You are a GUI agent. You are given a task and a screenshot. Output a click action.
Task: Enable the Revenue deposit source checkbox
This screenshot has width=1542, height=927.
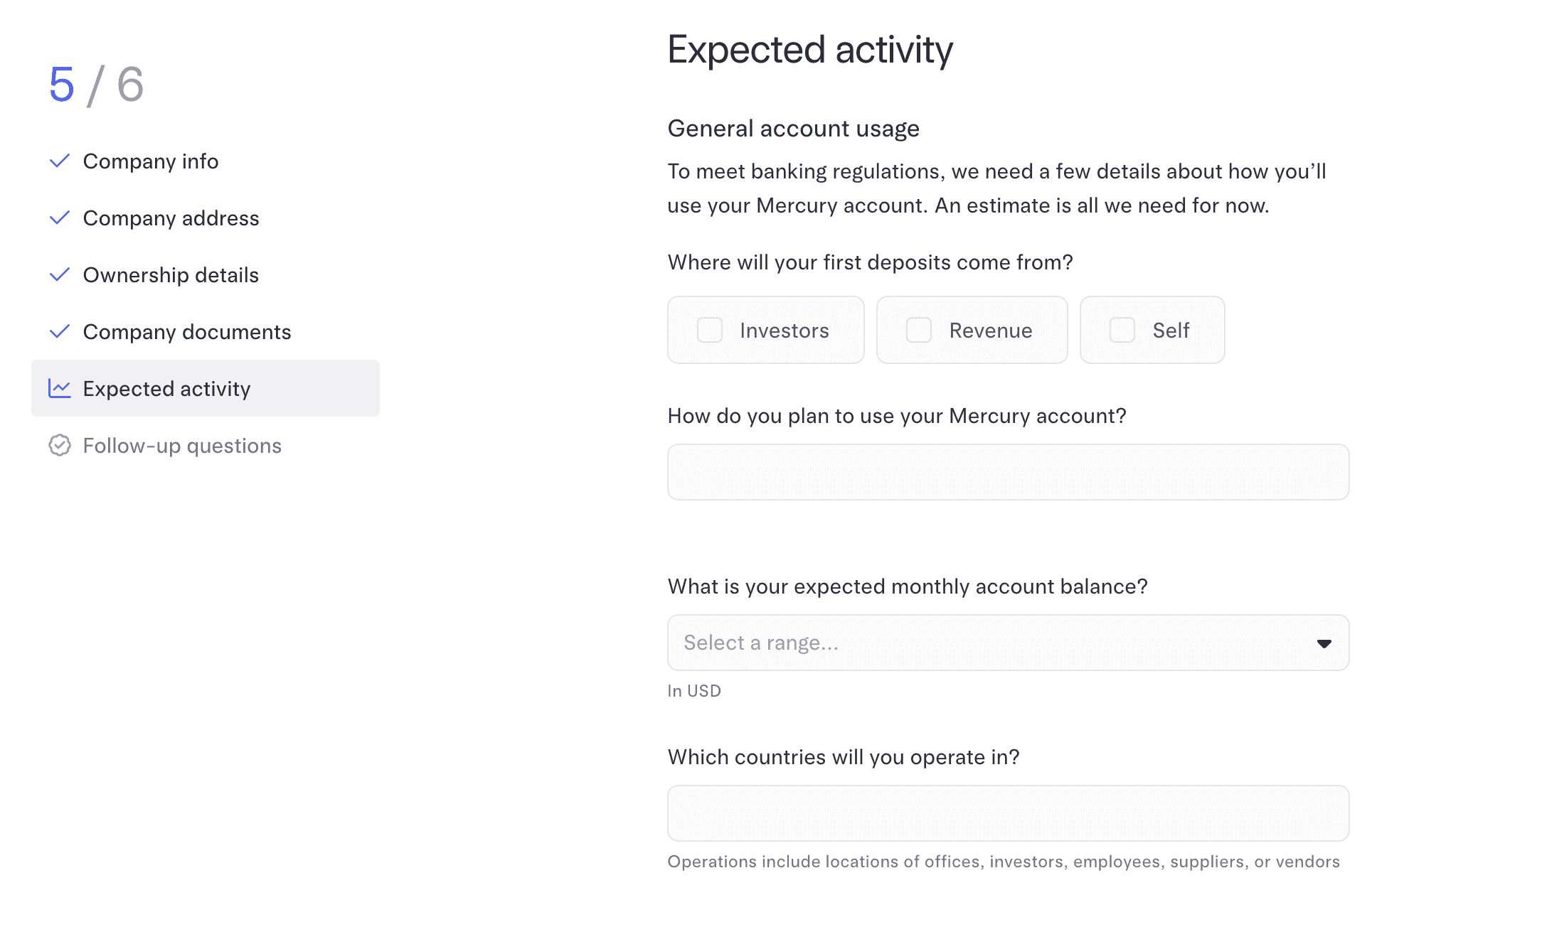pyautogui.click(x=919, y=331)
